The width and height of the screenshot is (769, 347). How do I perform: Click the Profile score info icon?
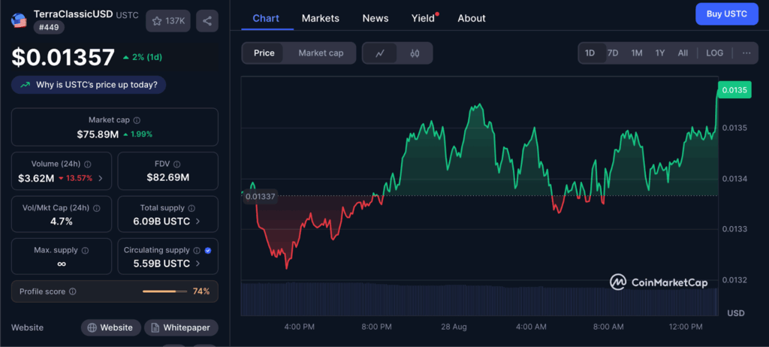pos(73,291)
